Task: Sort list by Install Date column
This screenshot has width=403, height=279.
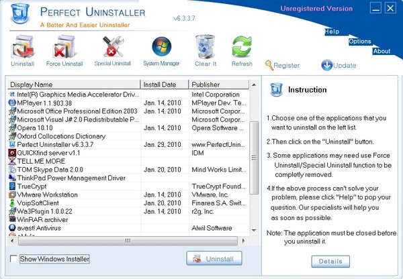Action: pyautogui.click(x=165, y=85)
